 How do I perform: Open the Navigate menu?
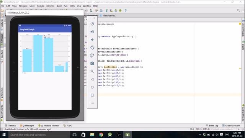point(23,6)
